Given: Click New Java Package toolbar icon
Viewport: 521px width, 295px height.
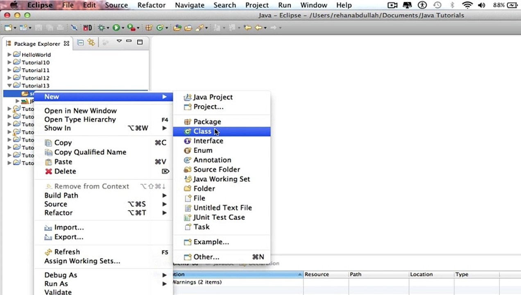Looking at the screenshot, I should coord(149,27).
